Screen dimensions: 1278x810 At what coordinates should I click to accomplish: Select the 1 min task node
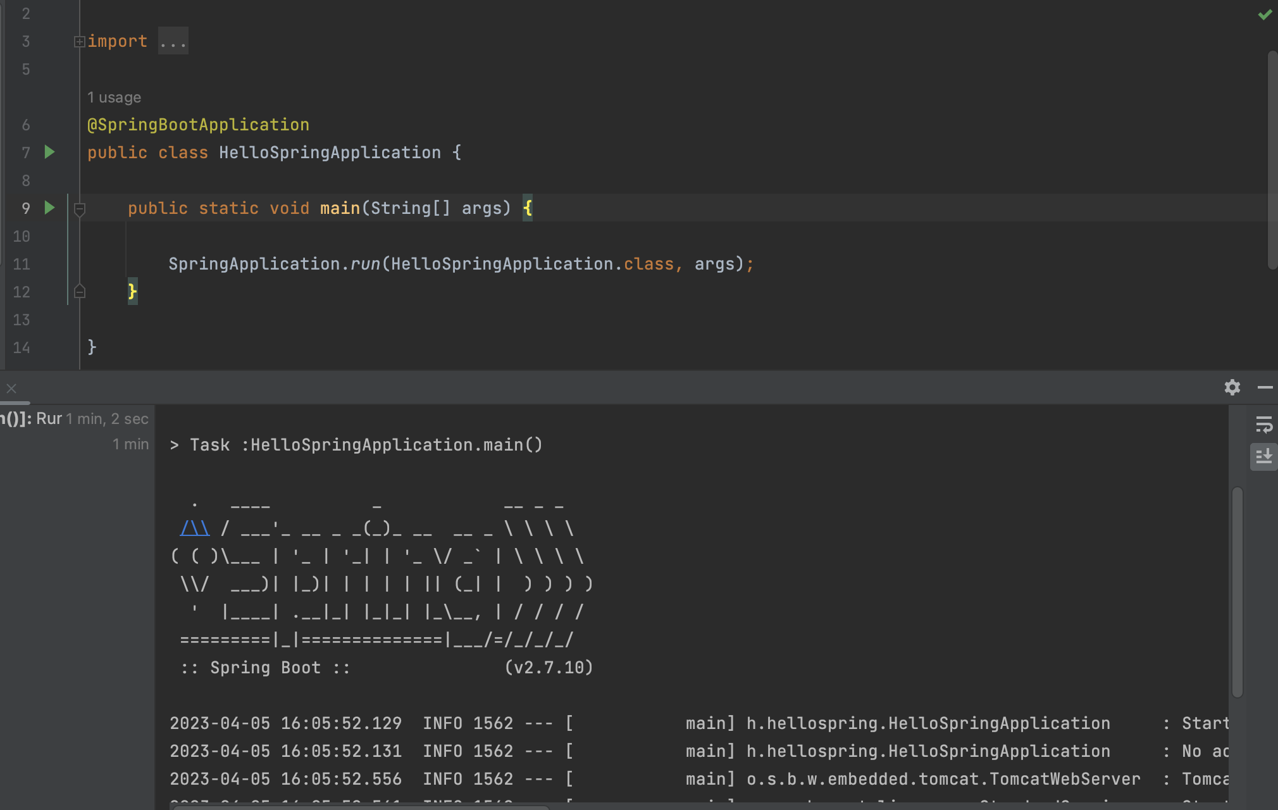(130, 444)
